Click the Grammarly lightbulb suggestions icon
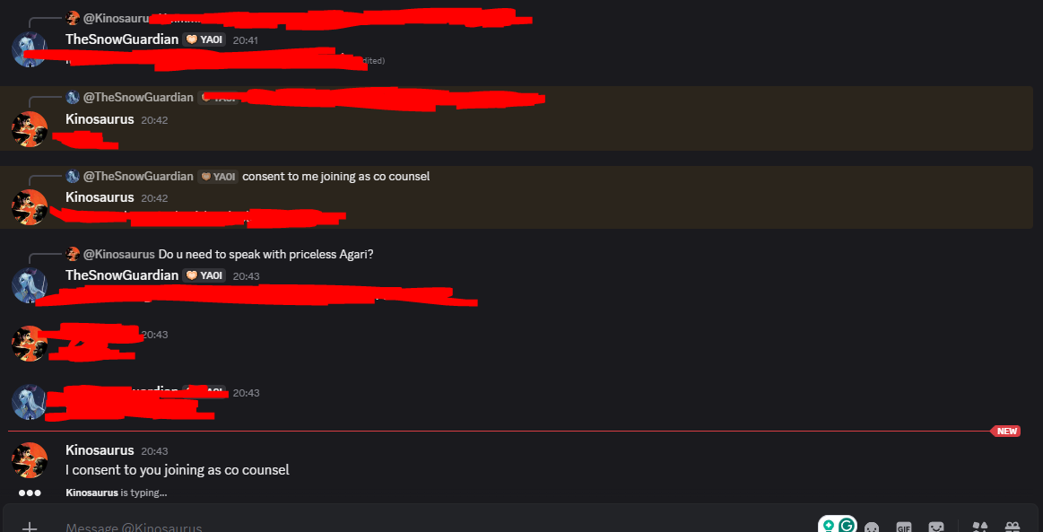 [829, 526]
